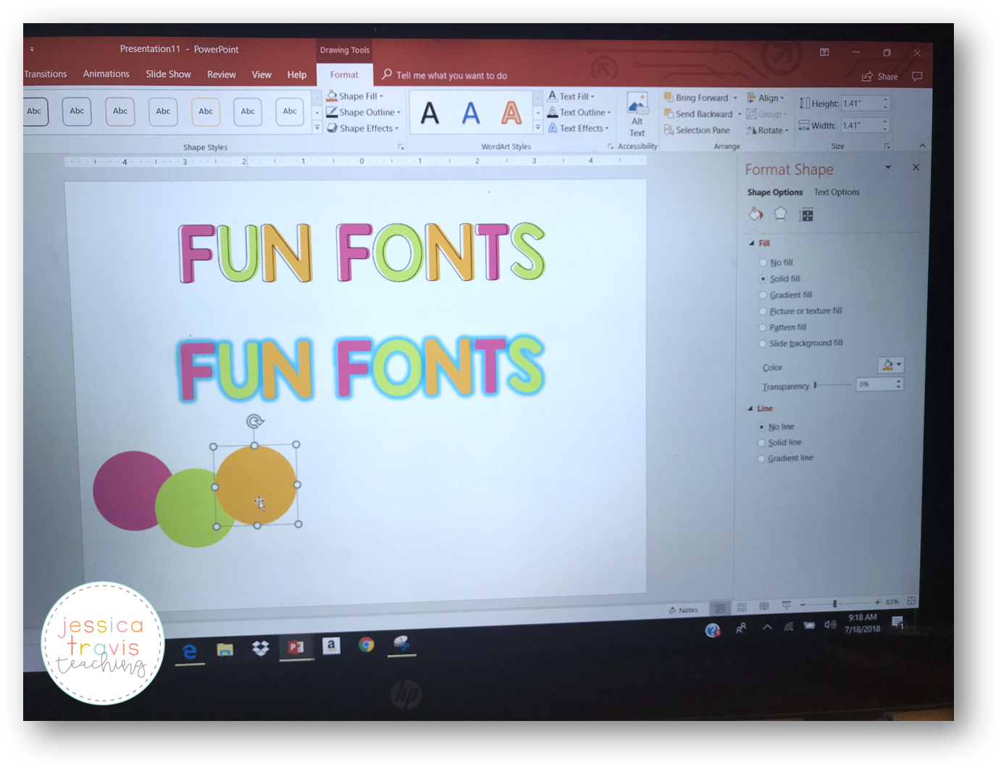This screenshot has height=768, width=1001.
Task: Apply the orange-outlined Abc shape style
Action: coord(206,111)
